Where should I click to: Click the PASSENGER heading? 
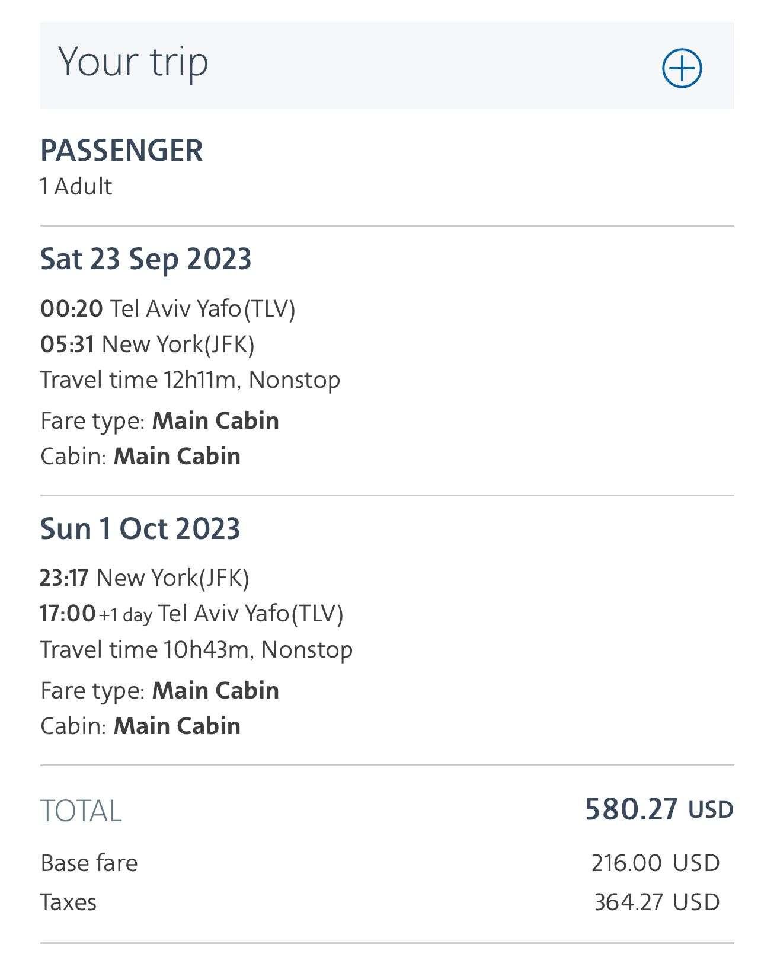coord(121,151)
